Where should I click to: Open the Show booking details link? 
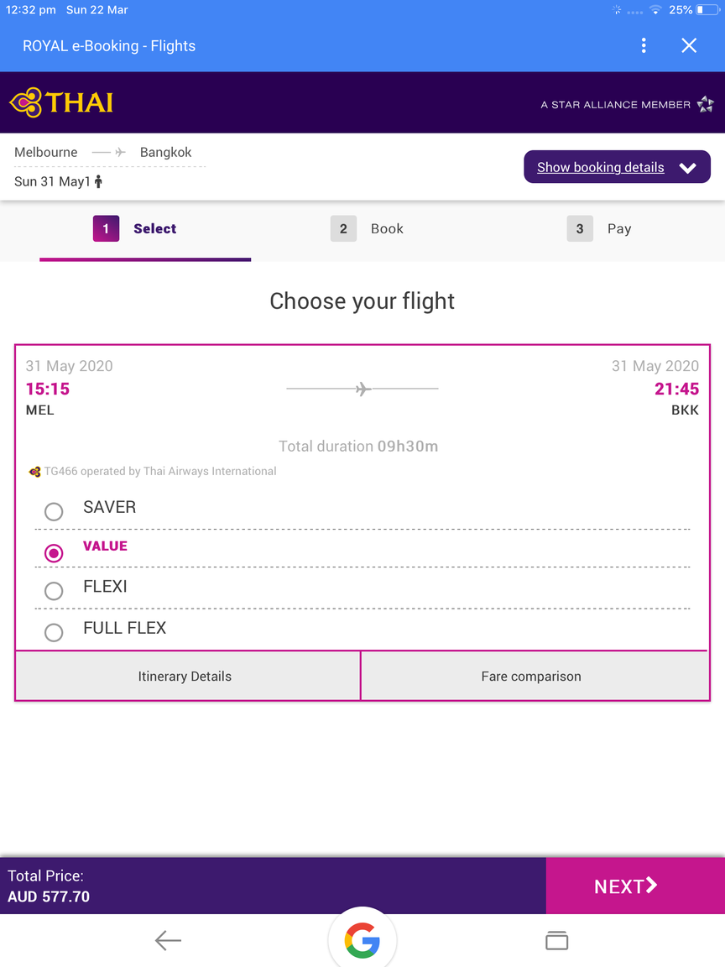pyautogui.click(x=601, y=167)
